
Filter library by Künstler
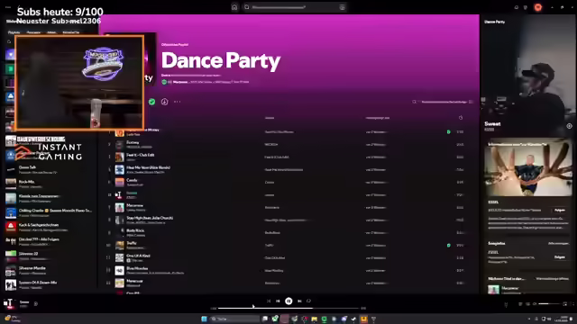71,32
